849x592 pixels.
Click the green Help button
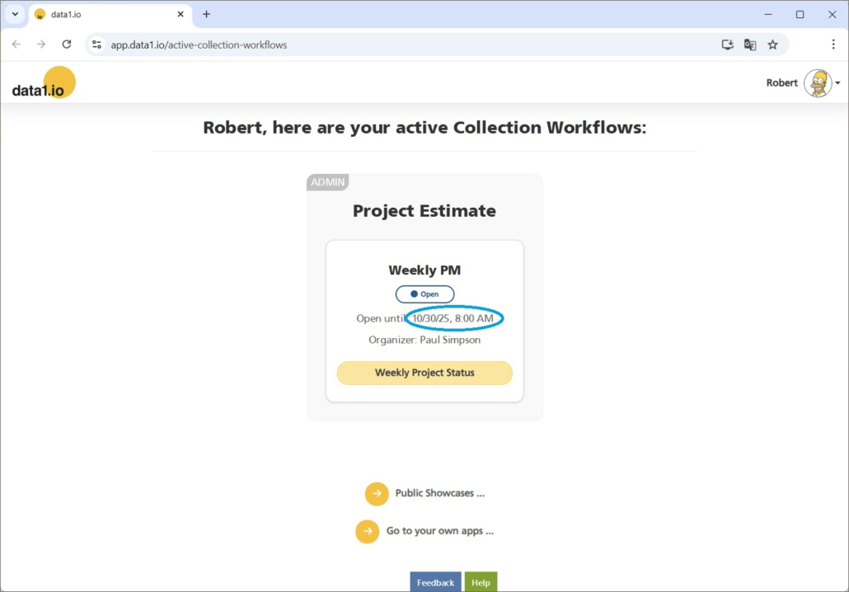(x=481, y=582)
